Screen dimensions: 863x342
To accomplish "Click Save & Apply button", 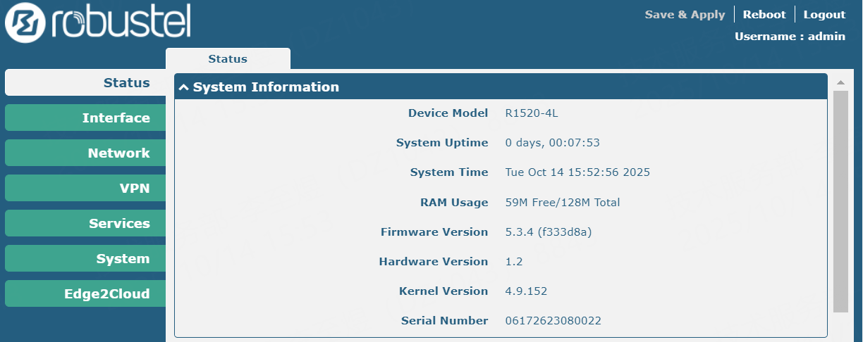I will pyautogui.click(x=685, y=15).
